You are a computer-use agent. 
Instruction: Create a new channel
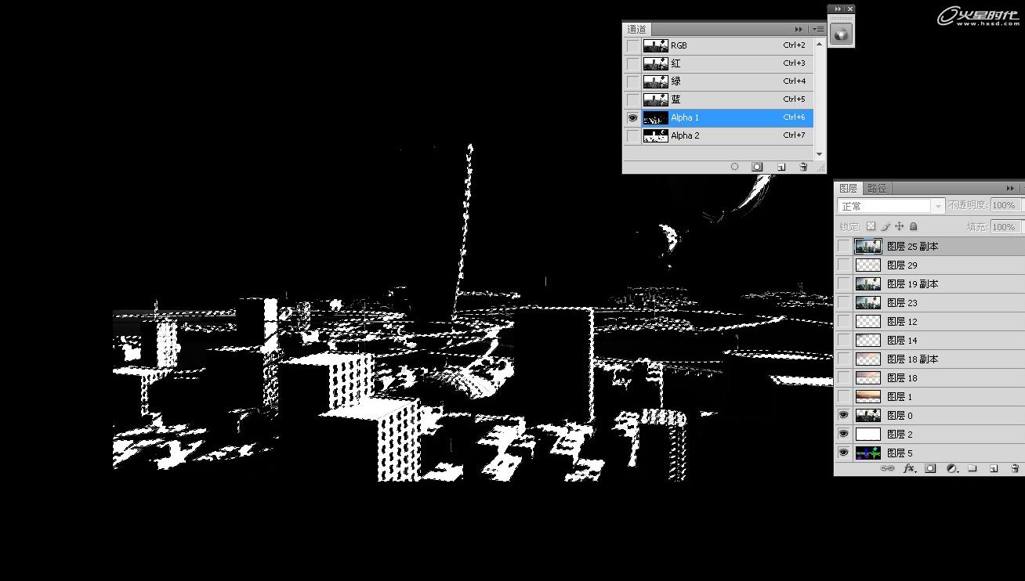(781, 166)
